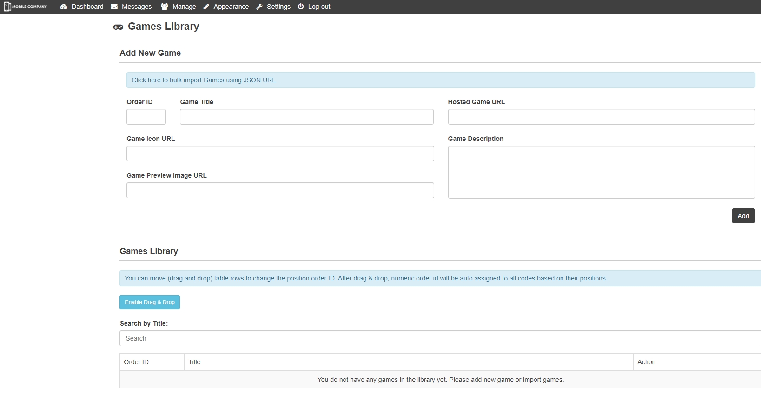This screenshot has height=394, width=761.
Task: Click the empty library message row
Action: click(x=440, y=380)
